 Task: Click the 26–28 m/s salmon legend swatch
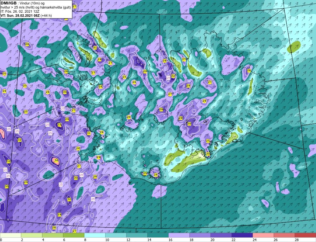[x=284, y=235]
